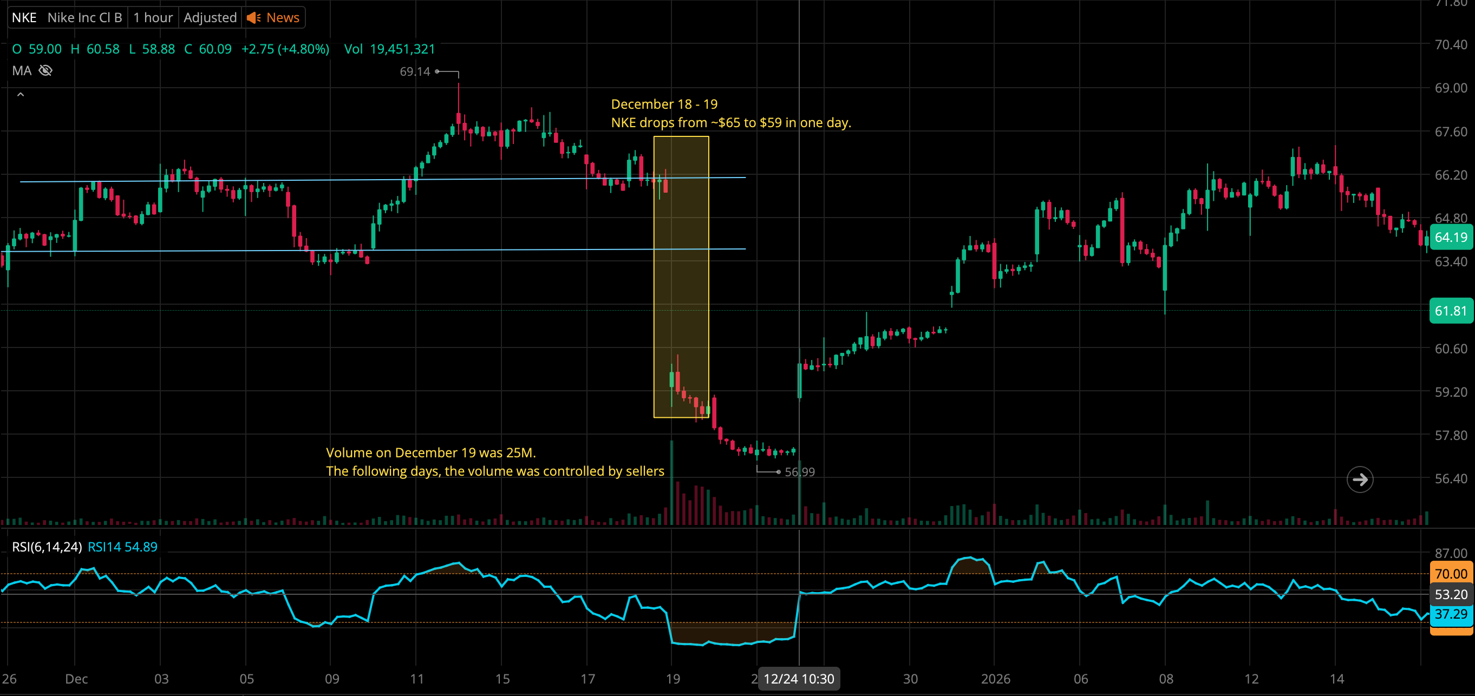This screenshot has height=696, width=1475.
Task: Click the MA indicator label
Action: tap(22, 70)
